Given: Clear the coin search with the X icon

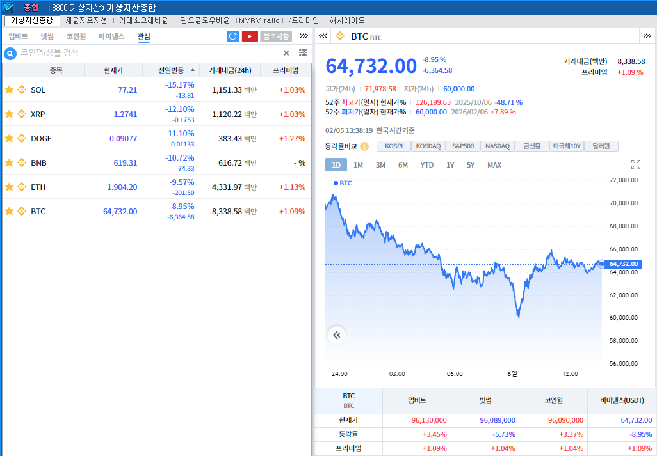Looking at the screenshot, I should [286, 53].
